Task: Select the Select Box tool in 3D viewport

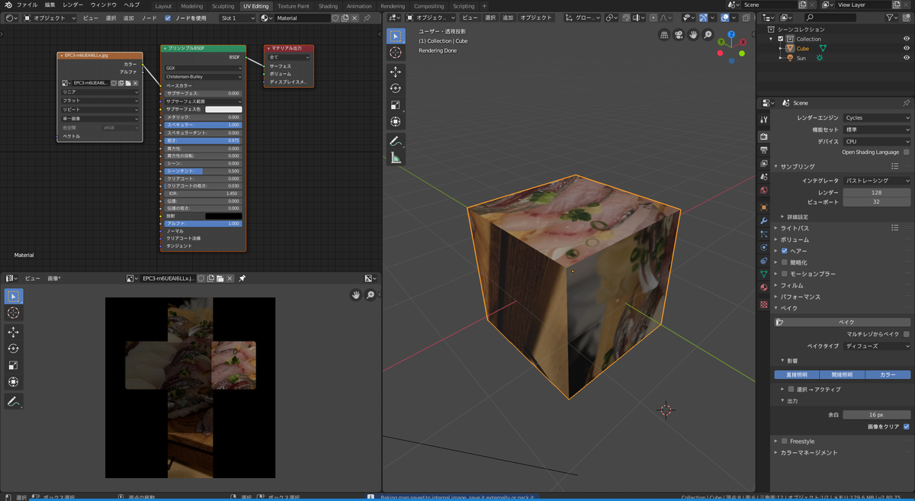Action: tap(395, 36)
